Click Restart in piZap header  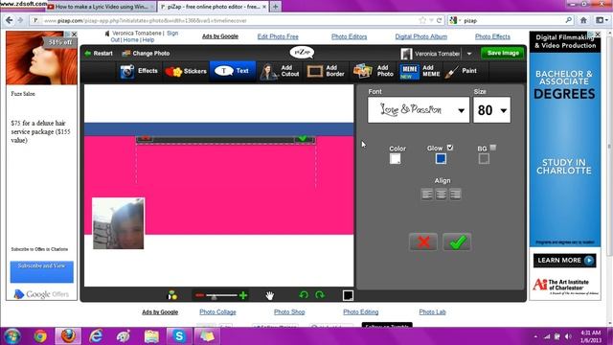point(99,54)
